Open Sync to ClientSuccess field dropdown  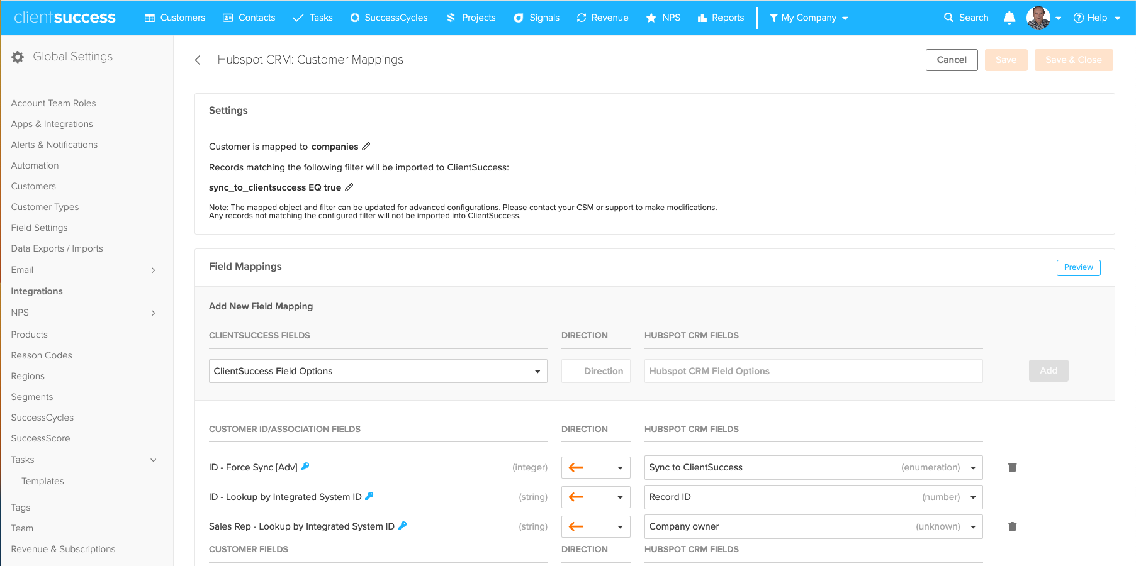coord(813,467)
